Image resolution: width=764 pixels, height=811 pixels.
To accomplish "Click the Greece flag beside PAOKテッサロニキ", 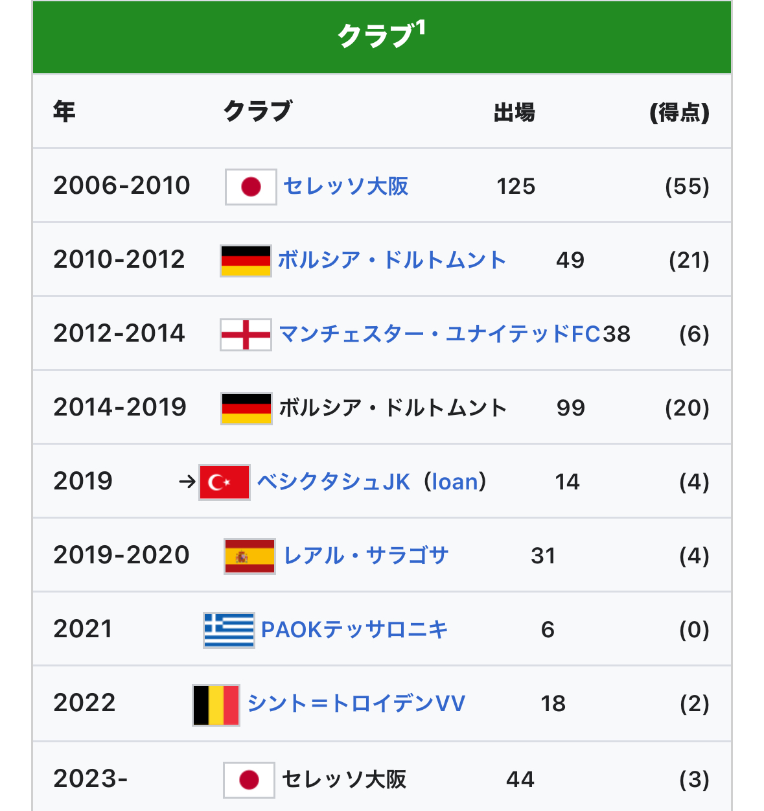I will tap(229, 630).
